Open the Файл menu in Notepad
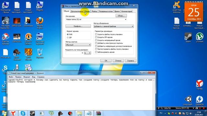Screen dimensions: 207x116 click(x=11, y=77)
